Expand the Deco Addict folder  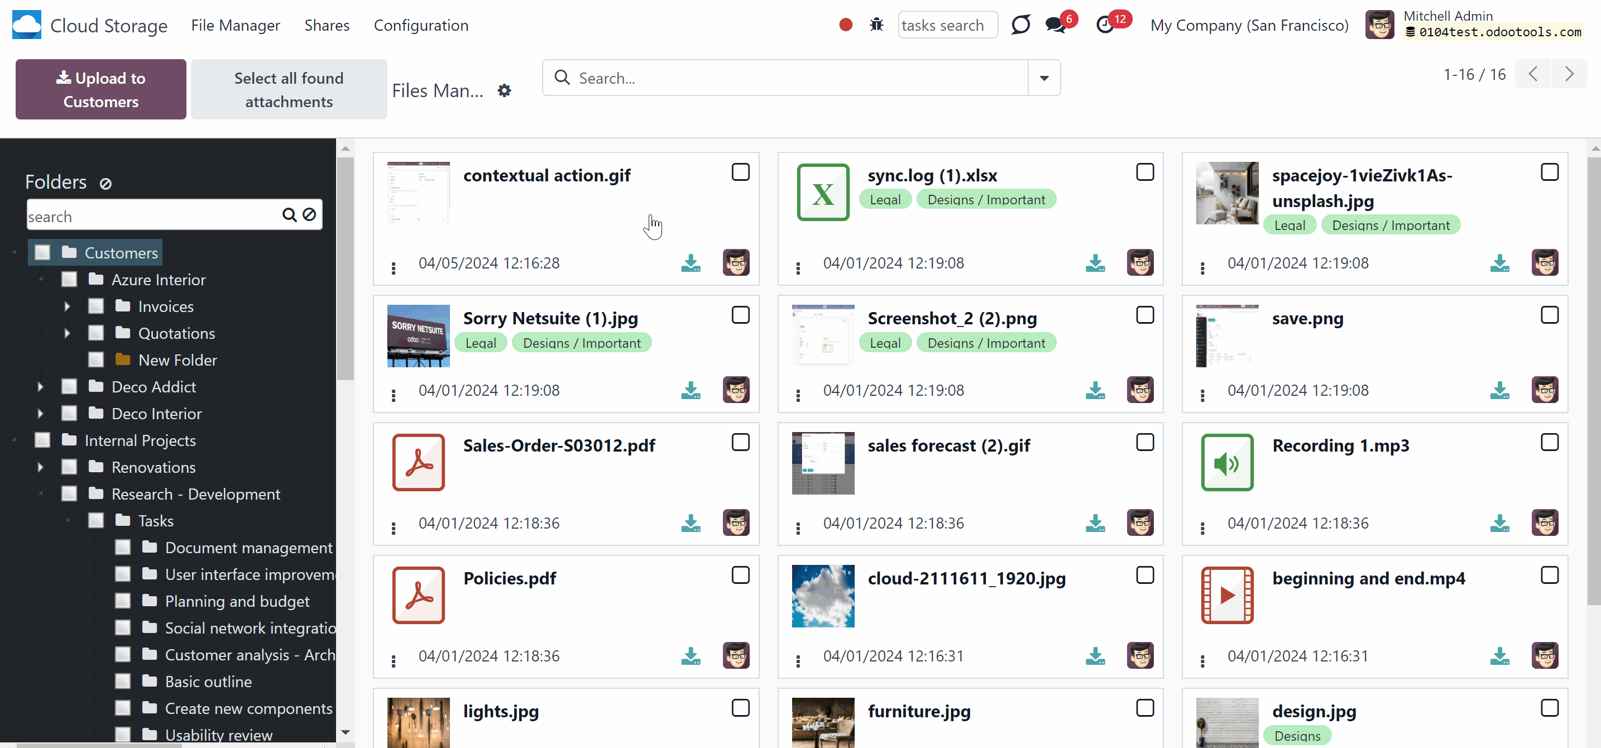pyautogui.click(x=40, y=387)
